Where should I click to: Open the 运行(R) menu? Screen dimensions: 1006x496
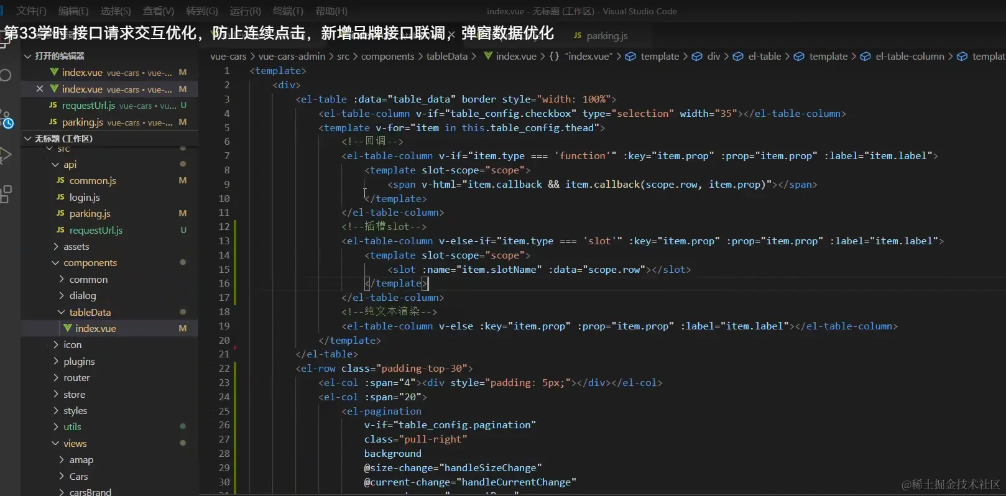coord(246,11)
